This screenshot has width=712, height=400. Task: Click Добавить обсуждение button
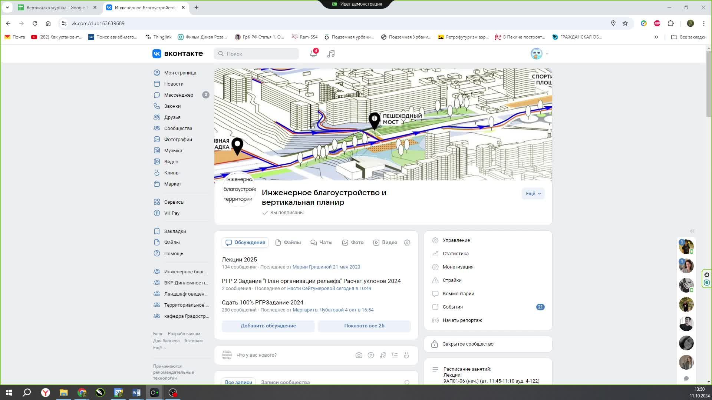[x=268, y=326]
